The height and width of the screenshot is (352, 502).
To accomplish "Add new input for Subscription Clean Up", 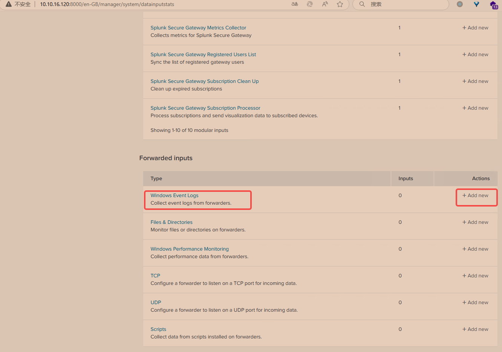I will [x=475, y=81].
